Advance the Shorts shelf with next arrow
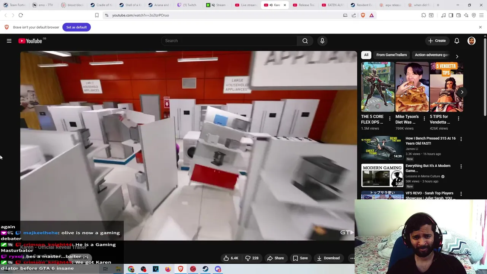This screenshot has width=487, height=274. 462,92
